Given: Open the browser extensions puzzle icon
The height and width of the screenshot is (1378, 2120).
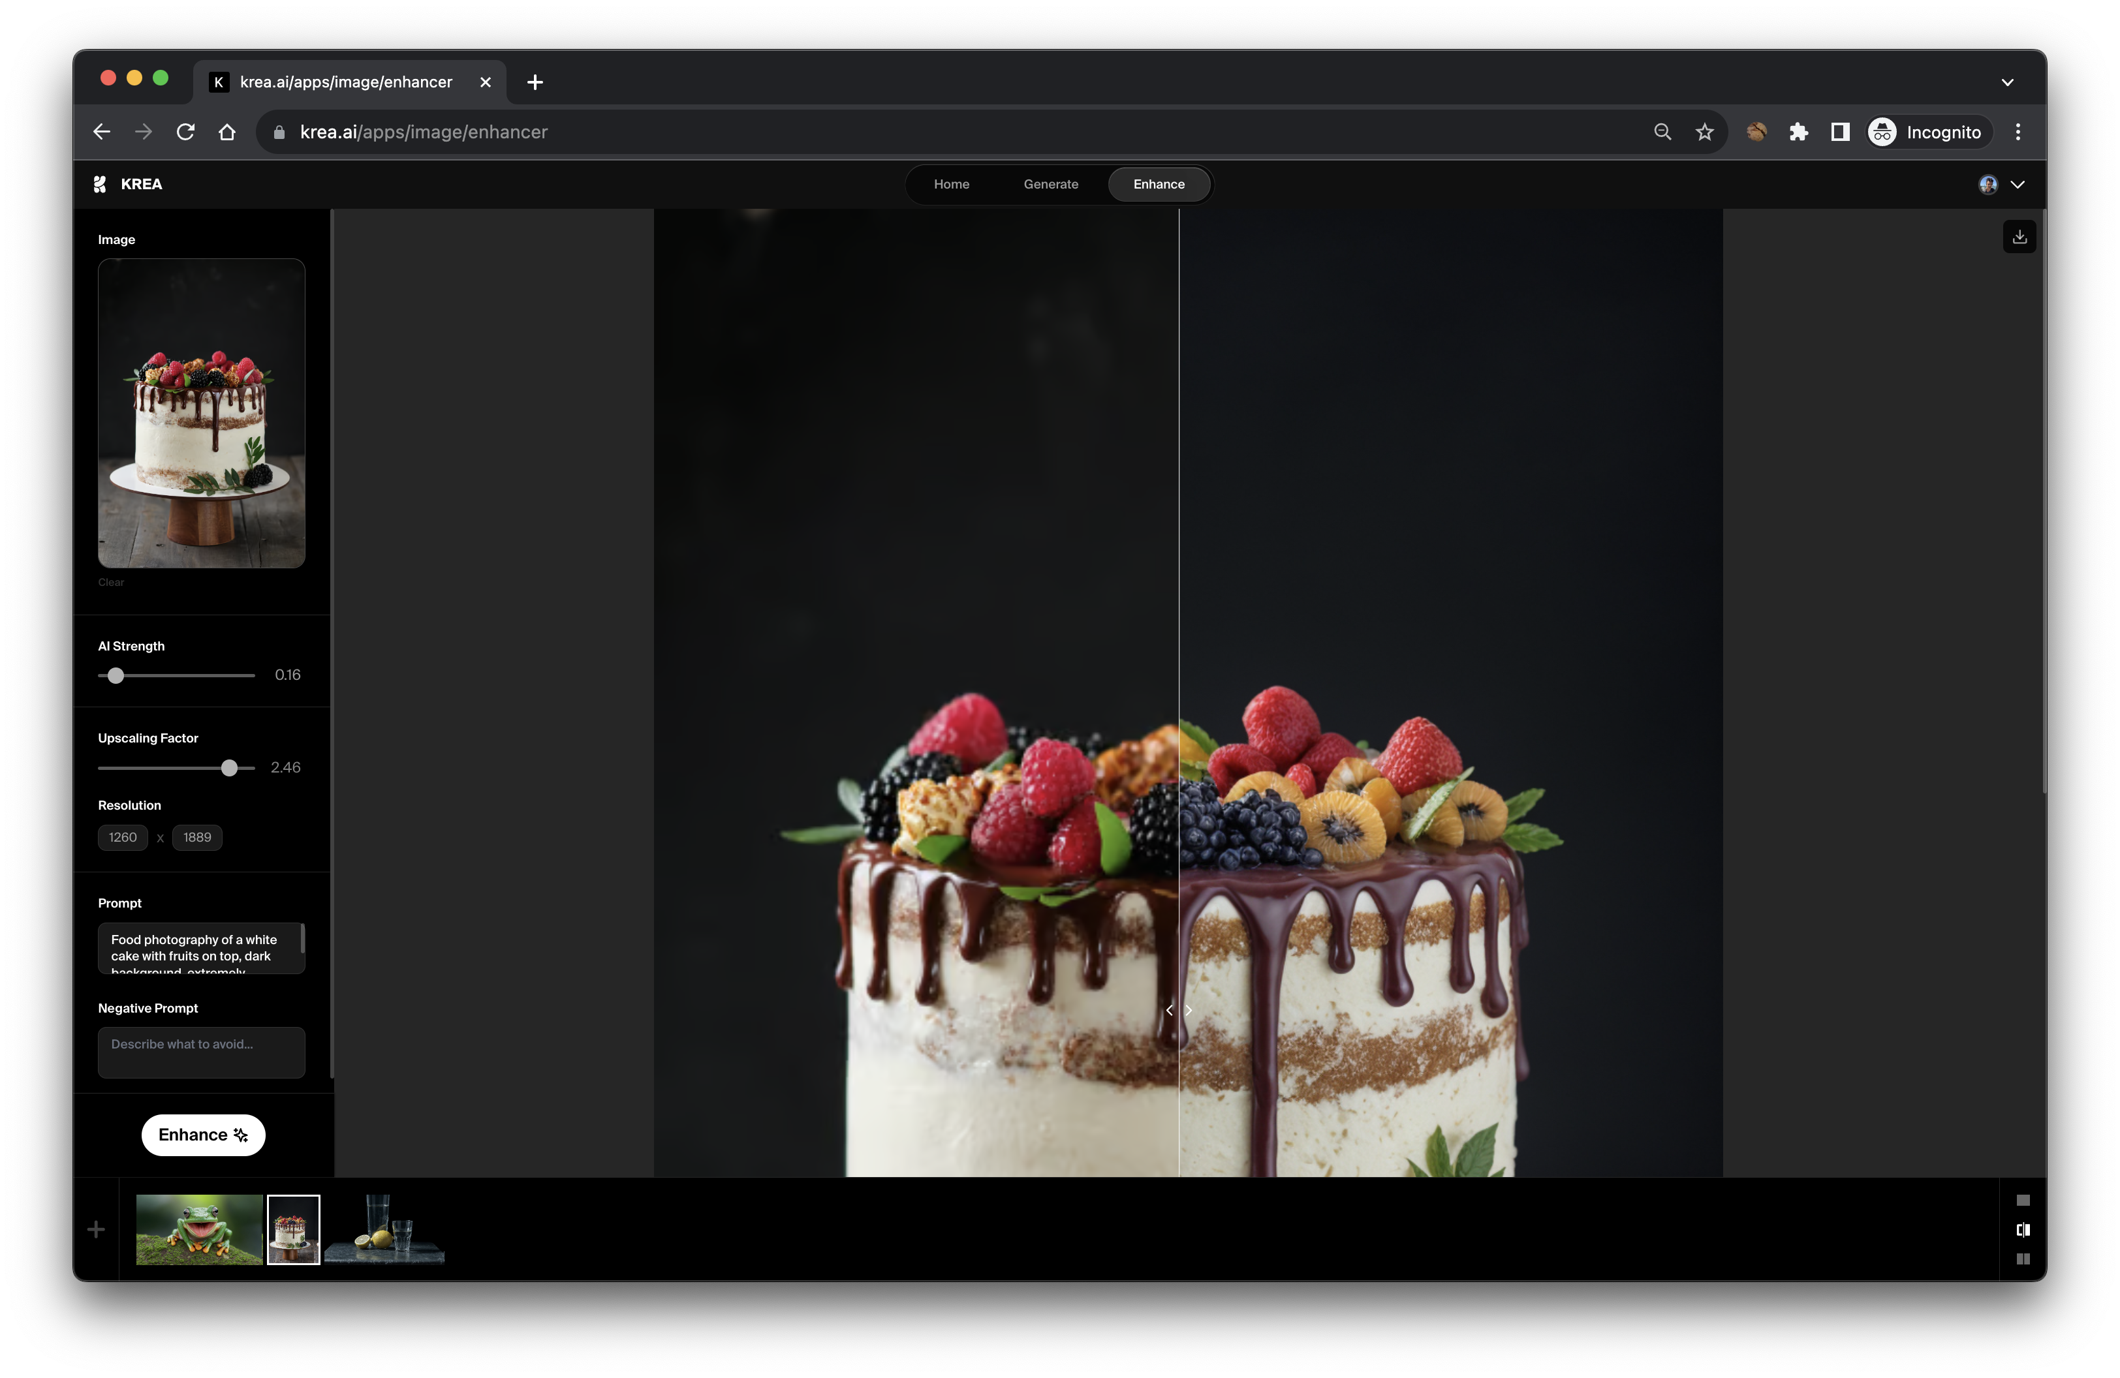Looking at the screenshot, I should click(x=1798, y=132).
